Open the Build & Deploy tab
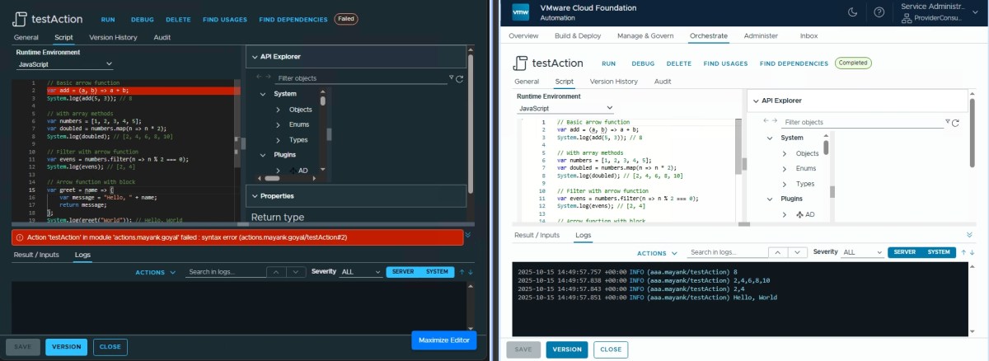This screenshot has width=989, height=361. 578,35
